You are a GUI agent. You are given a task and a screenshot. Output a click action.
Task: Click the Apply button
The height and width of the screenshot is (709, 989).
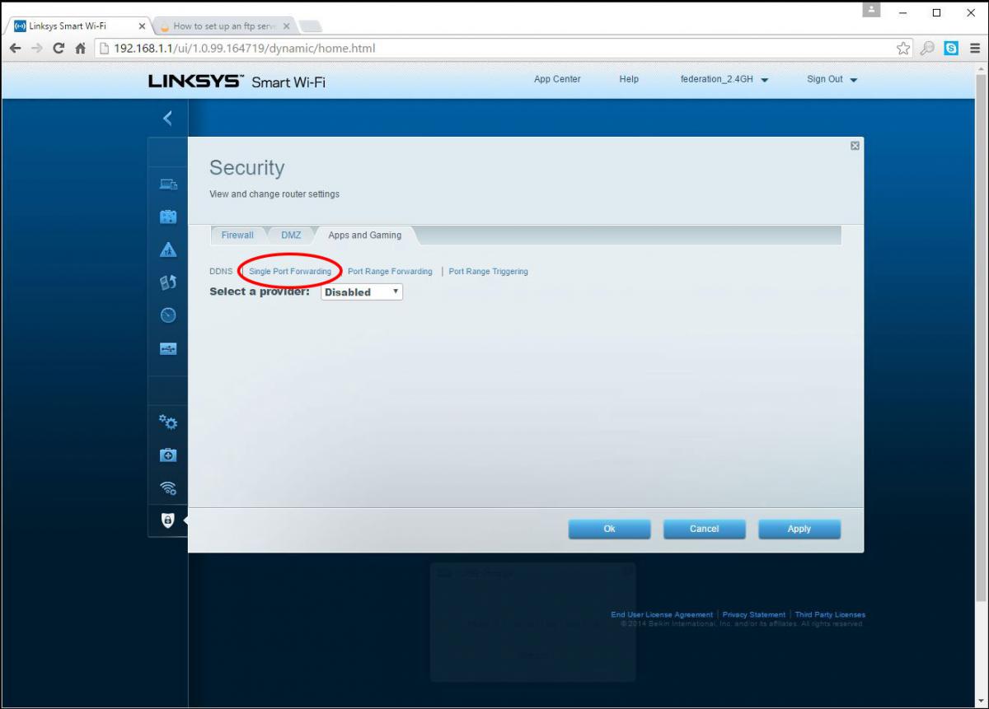click(799, 529)
